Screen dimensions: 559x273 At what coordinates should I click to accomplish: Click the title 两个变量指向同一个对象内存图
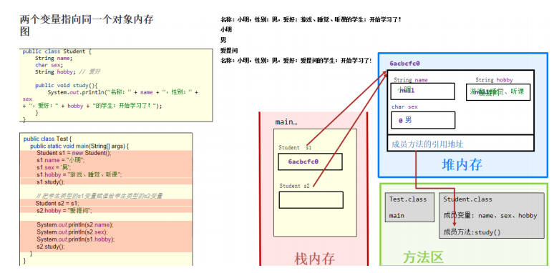pos(87,25)
